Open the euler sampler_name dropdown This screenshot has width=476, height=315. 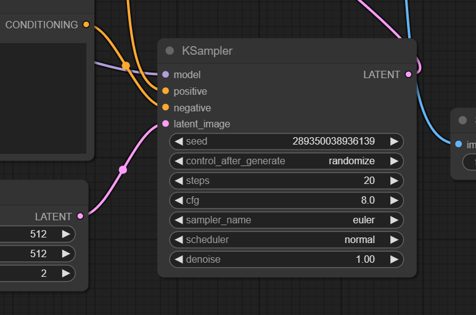364,220
